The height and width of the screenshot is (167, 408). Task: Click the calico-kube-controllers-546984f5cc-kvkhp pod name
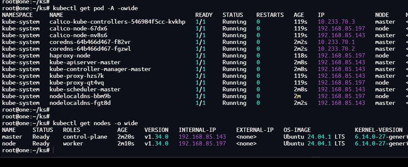point(117,22)
